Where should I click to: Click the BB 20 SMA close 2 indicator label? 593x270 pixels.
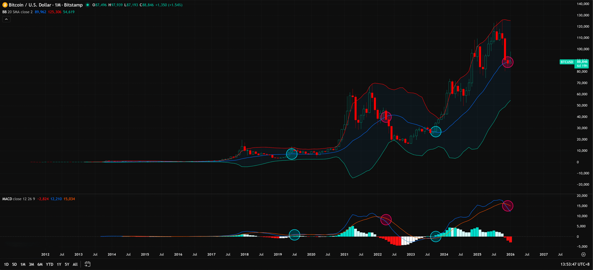pos(17,12)
